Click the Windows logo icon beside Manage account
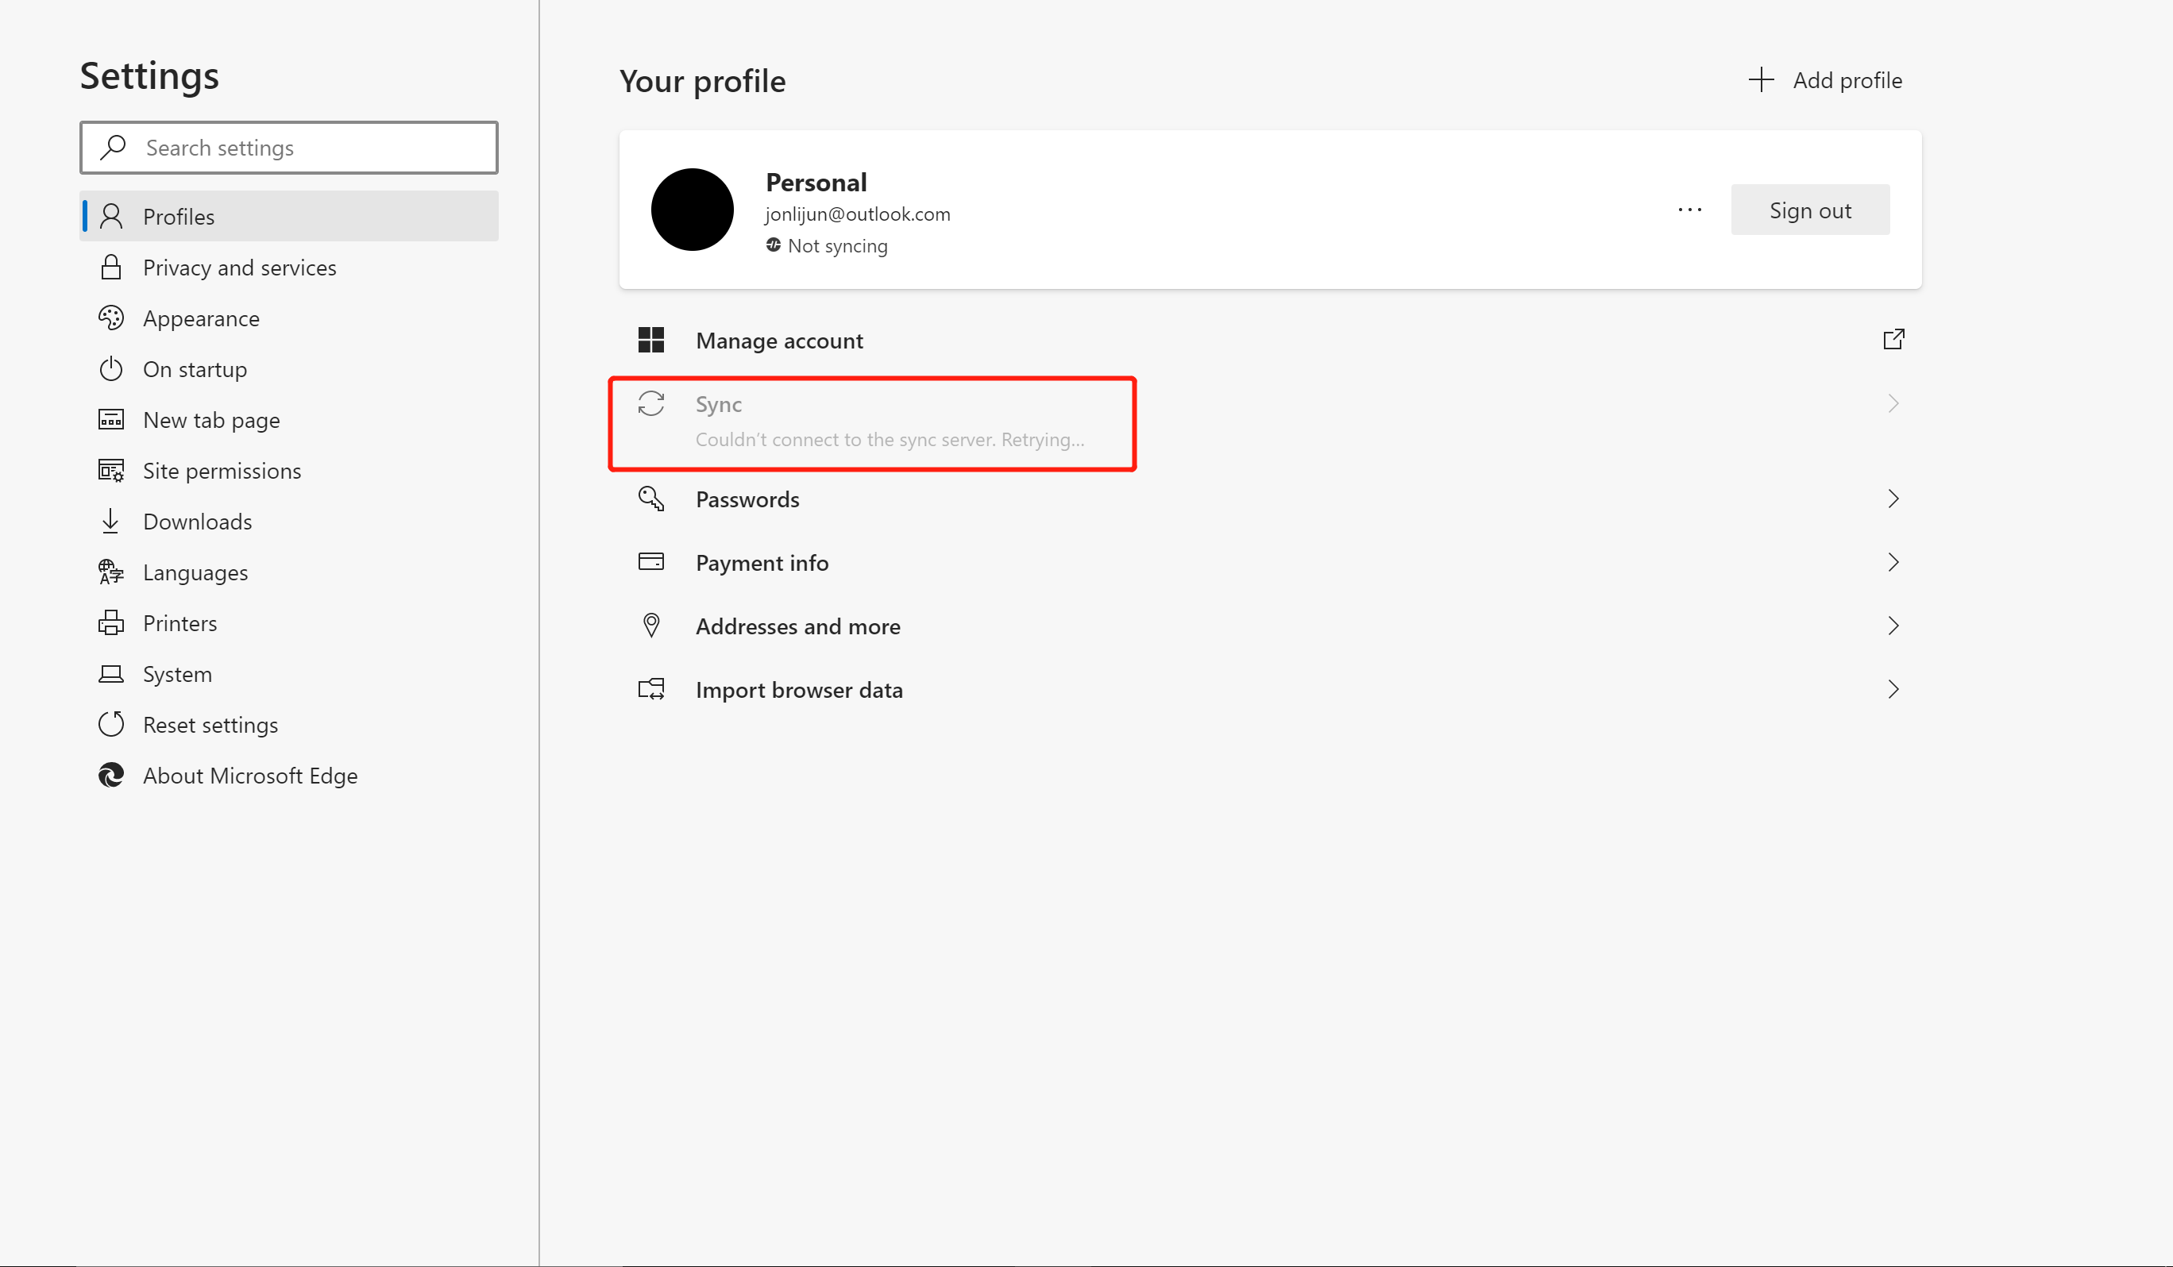Viewport: 2173px width, 1267px height. coord(651,341)
